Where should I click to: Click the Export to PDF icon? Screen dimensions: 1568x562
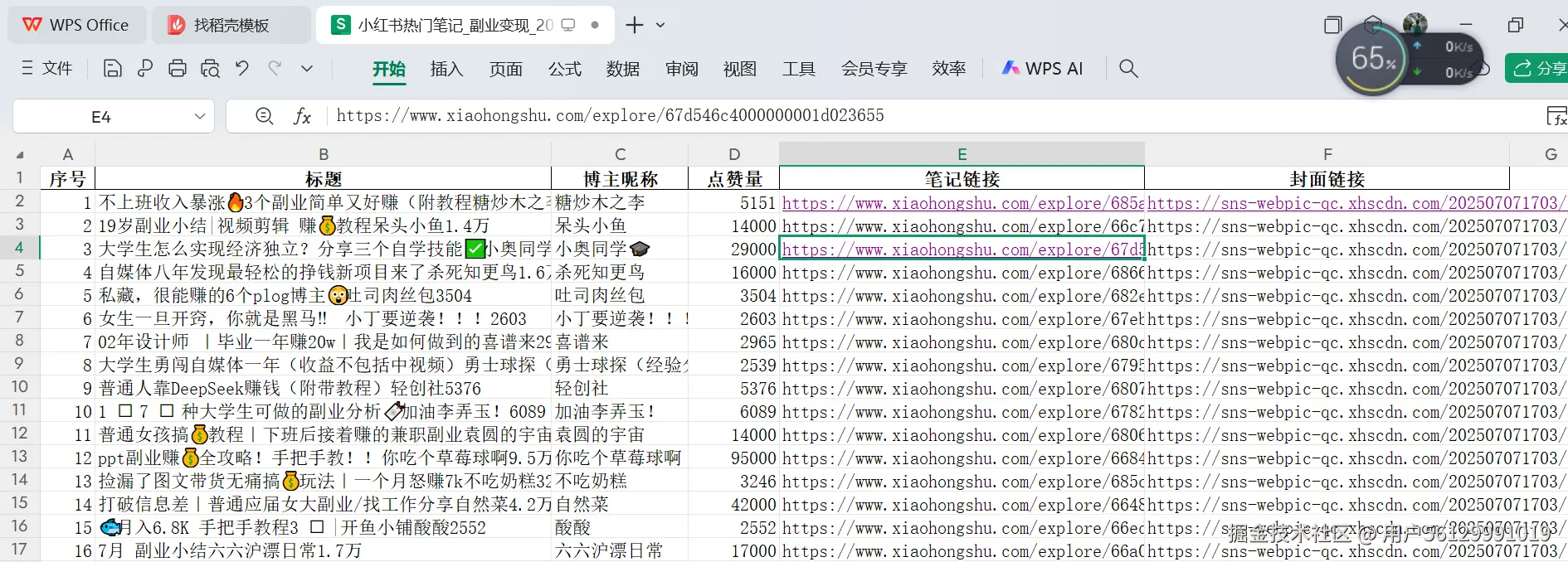(145, 69)
